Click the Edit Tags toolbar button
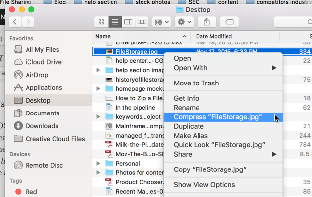The image size is (312, 197). click(229, 22)
